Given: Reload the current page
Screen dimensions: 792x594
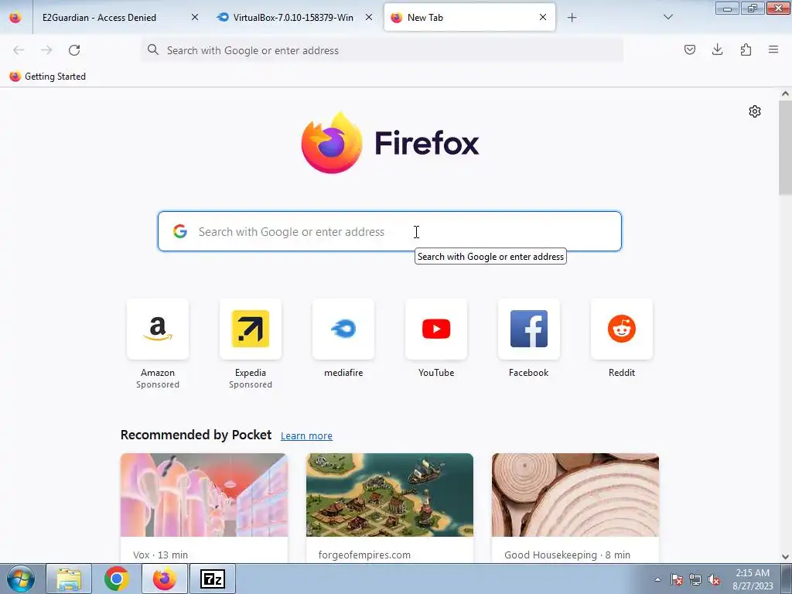Looking at the screenshot, I should 74,50.
